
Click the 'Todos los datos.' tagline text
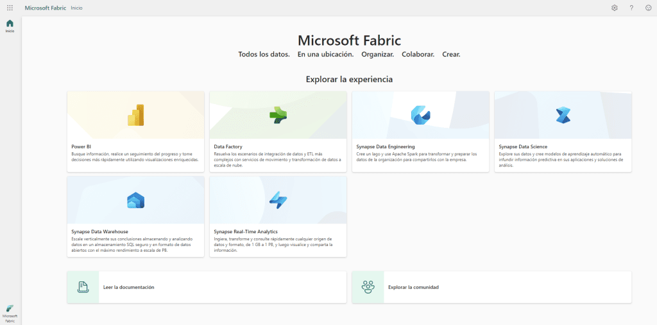coord(264,55)
